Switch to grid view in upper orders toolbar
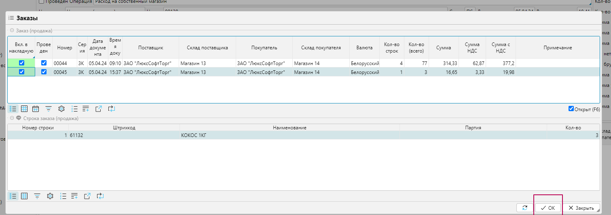Viewport: 611px width, 215px height. 24,109
